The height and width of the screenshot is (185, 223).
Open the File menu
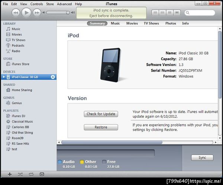click(x=6, y=4)
